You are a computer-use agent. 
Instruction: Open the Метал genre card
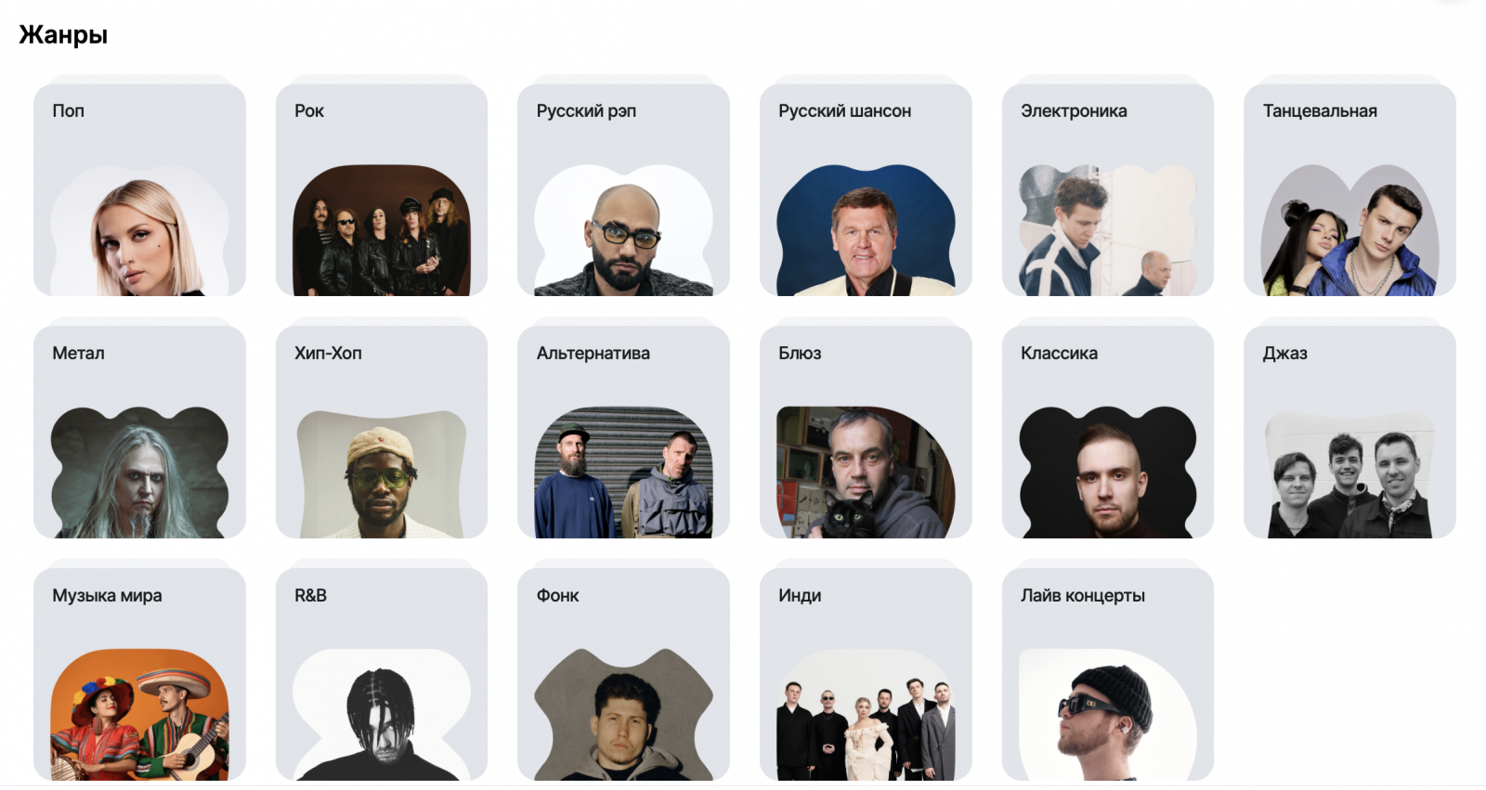(139, 432)
